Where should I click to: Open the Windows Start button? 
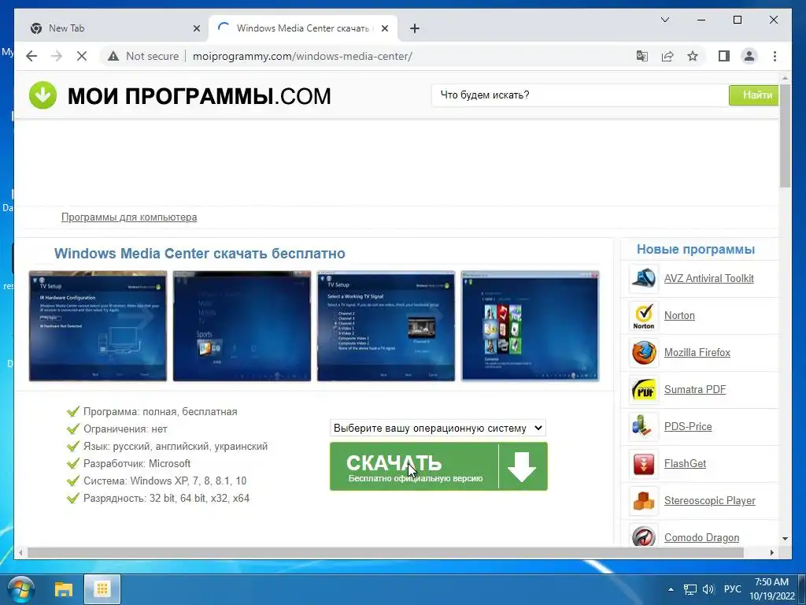21,589
